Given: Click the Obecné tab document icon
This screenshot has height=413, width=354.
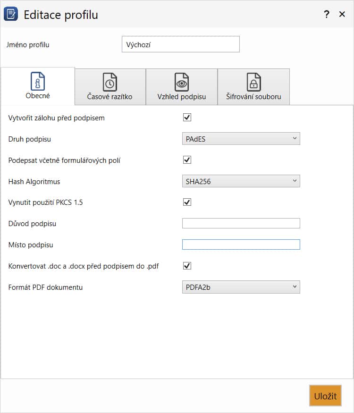Looking at the screenshot, I should pyautogui.click(x=38, y=81).
